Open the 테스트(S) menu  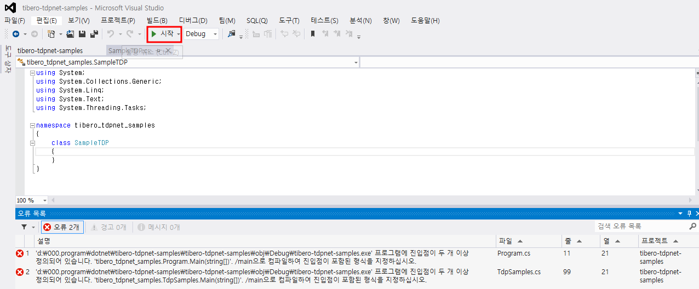324,21
